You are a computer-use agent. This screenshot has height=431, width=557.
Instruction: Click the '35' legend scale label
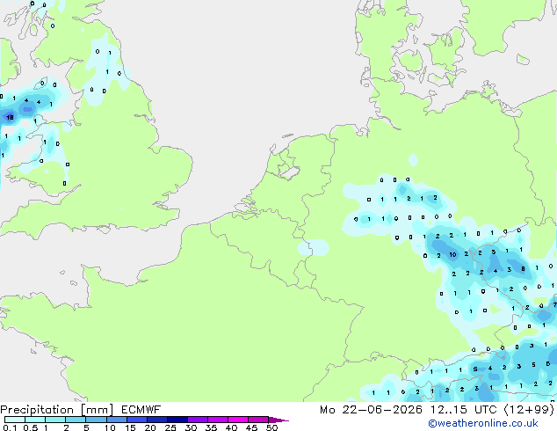point(211,427)
